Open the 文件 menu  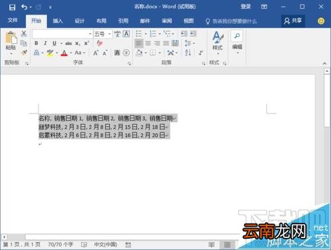(x=13, y=21)
